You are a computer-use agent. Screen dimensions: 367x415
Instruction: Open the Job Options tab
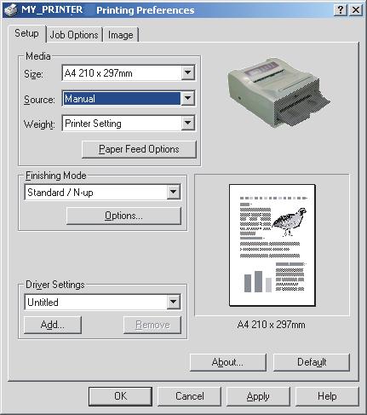[x=74, y=35]
